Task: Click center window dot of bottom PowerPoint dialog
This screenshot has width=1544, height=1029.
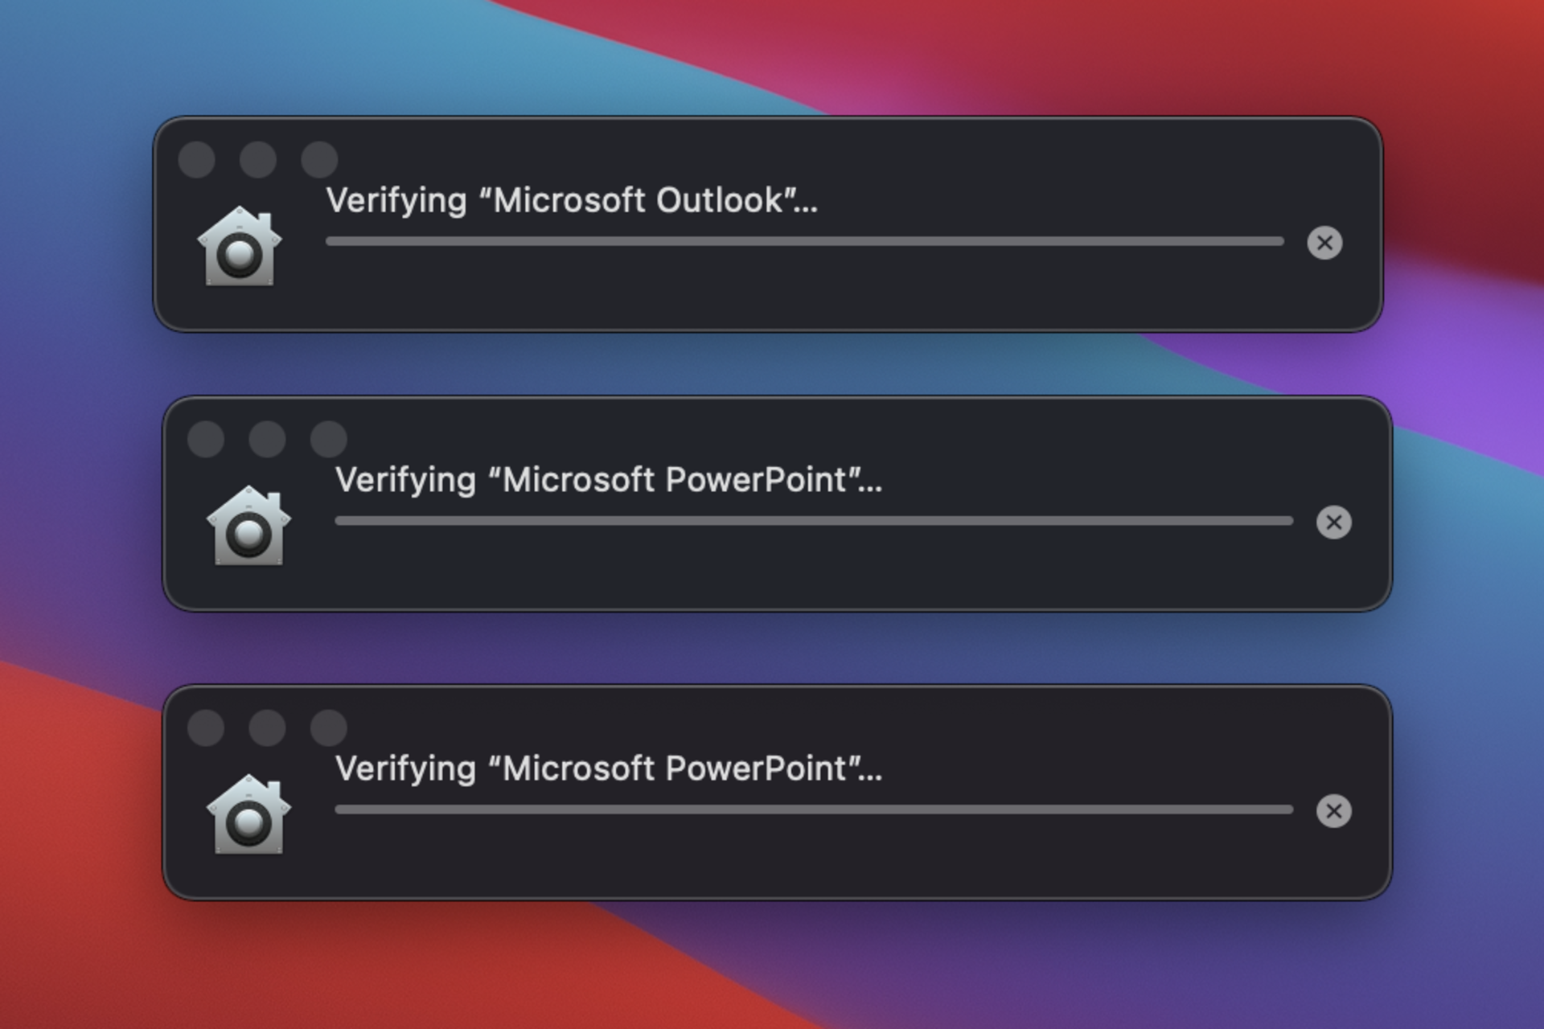Action: tap(267, 728)
